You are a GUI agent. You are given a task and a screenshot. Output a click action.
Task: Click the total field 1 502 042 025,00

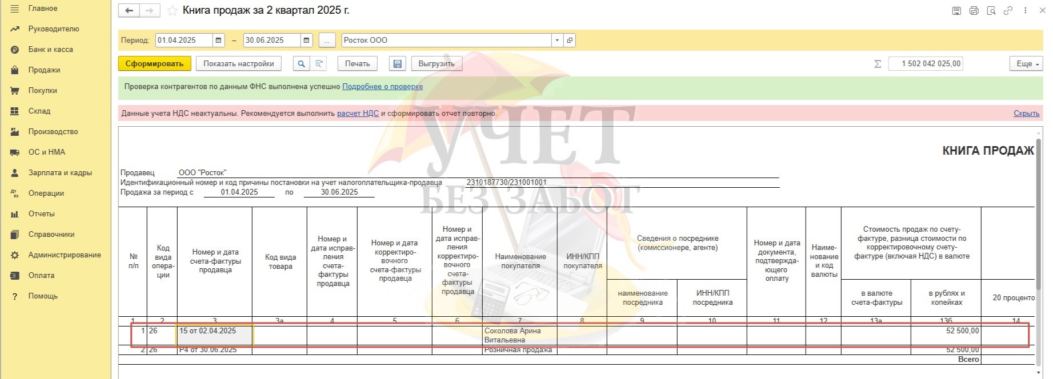(x=926, y=64)
